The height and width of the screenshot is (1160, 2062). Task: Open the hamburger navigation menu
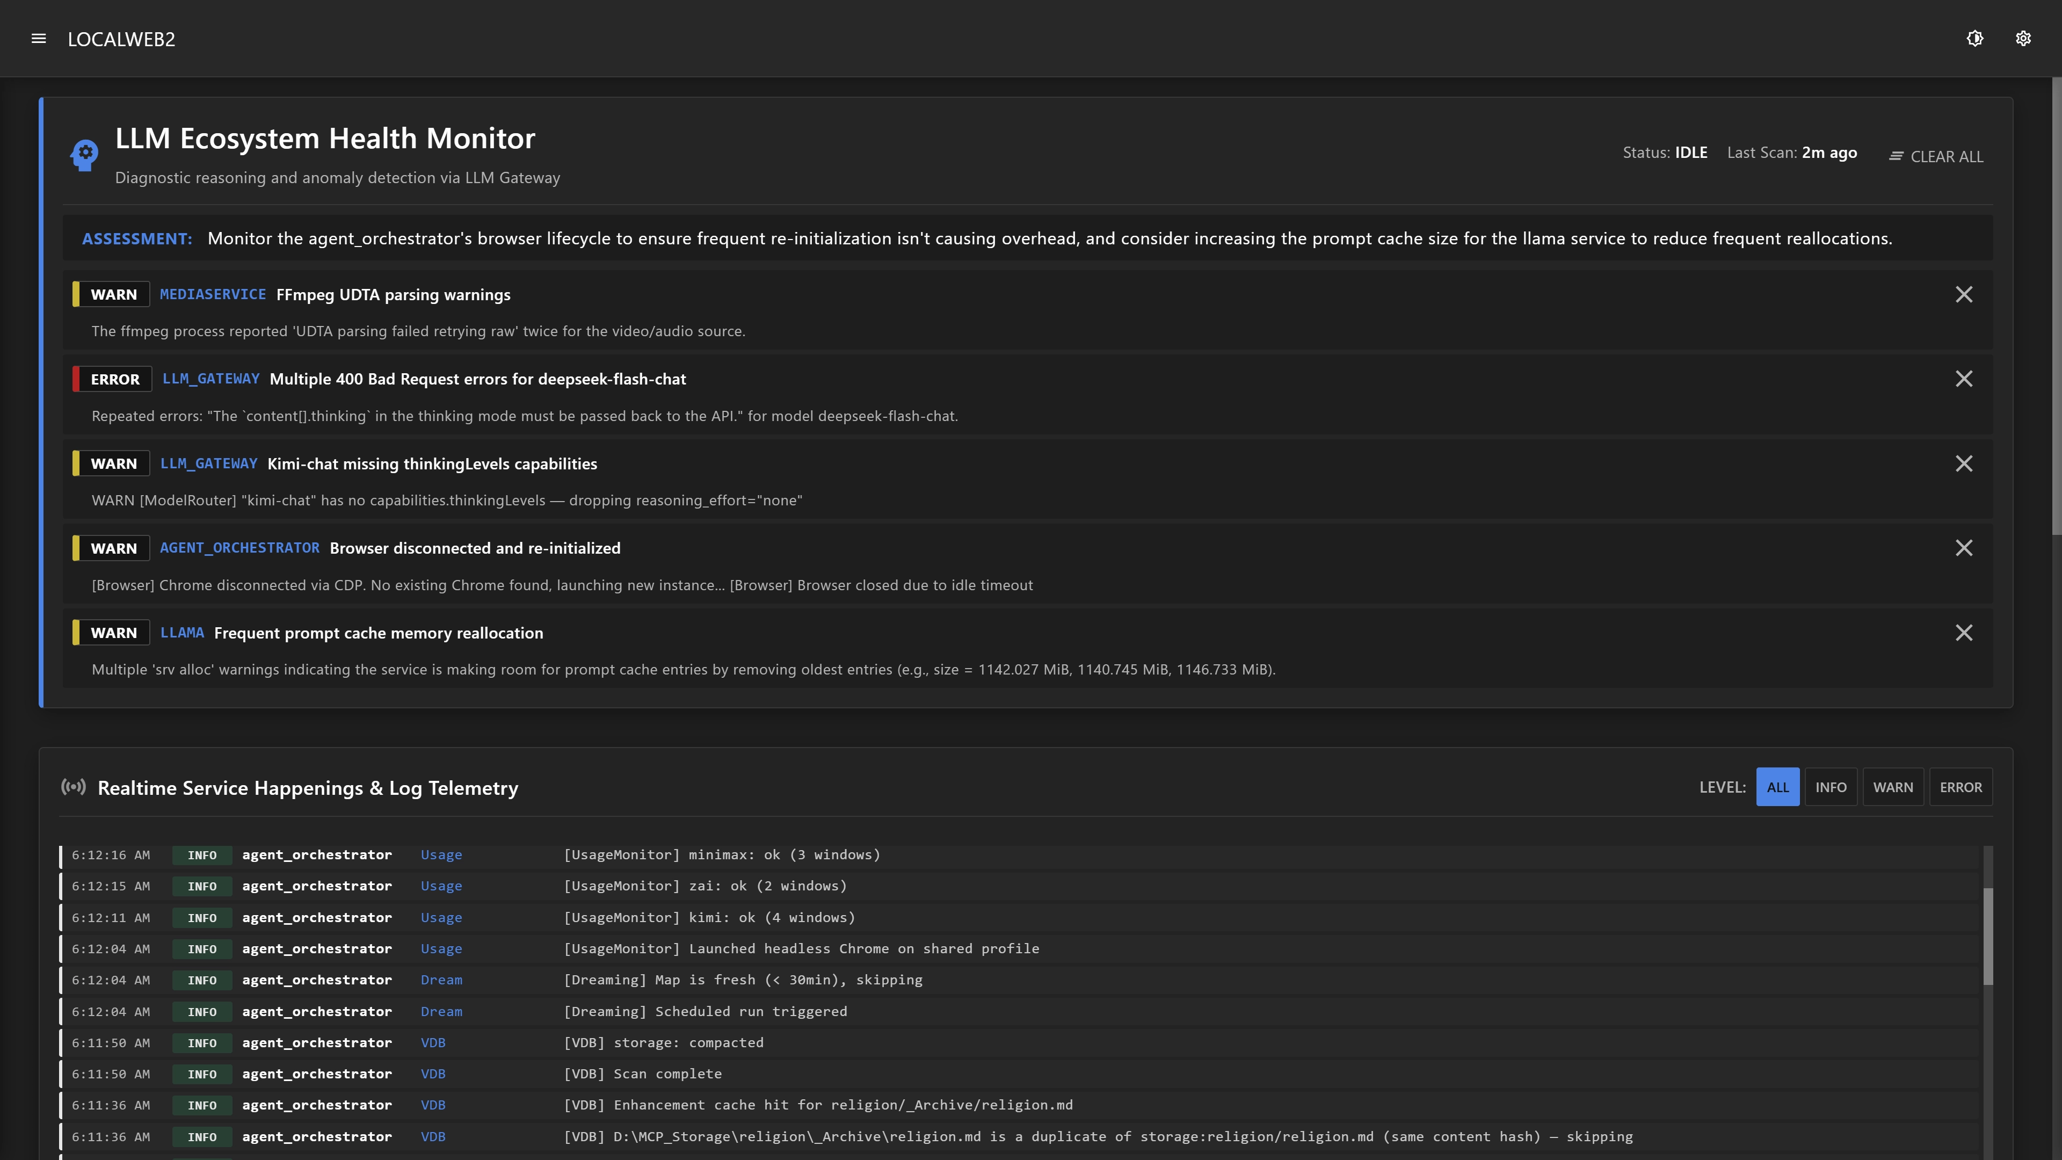tap(39, 39)
